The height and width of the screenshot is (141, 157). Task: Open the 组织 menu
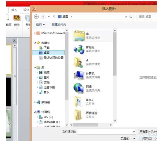click(x=40, y=25)
